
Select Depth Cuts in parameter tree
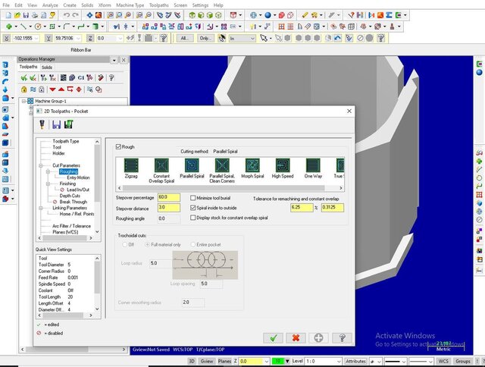point(70,196)
